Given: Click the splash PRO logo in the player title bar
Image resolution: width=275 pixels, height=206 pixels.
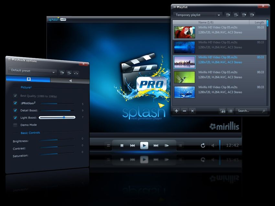Looking at the screenshot, I should (x=57, y=19).
